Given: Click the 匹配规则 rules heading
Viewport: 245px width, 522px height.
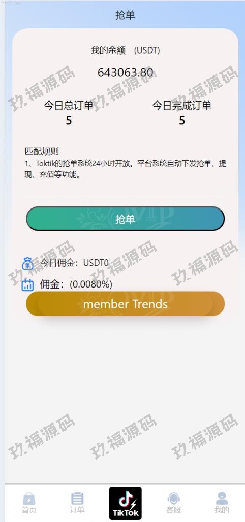Looking at the screenshot, I should coord(42,151).
